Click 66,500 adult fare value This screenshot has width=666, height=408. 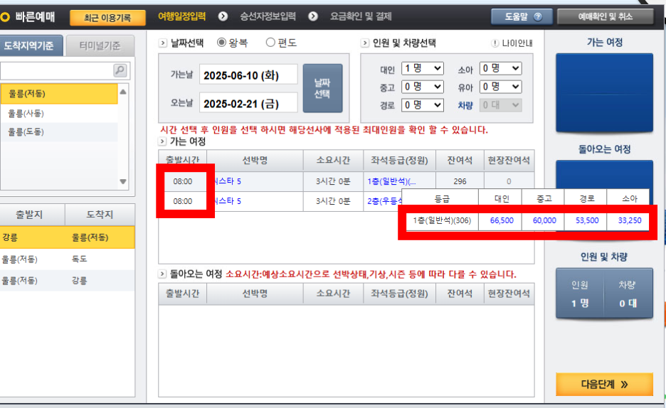pos(502,220)
